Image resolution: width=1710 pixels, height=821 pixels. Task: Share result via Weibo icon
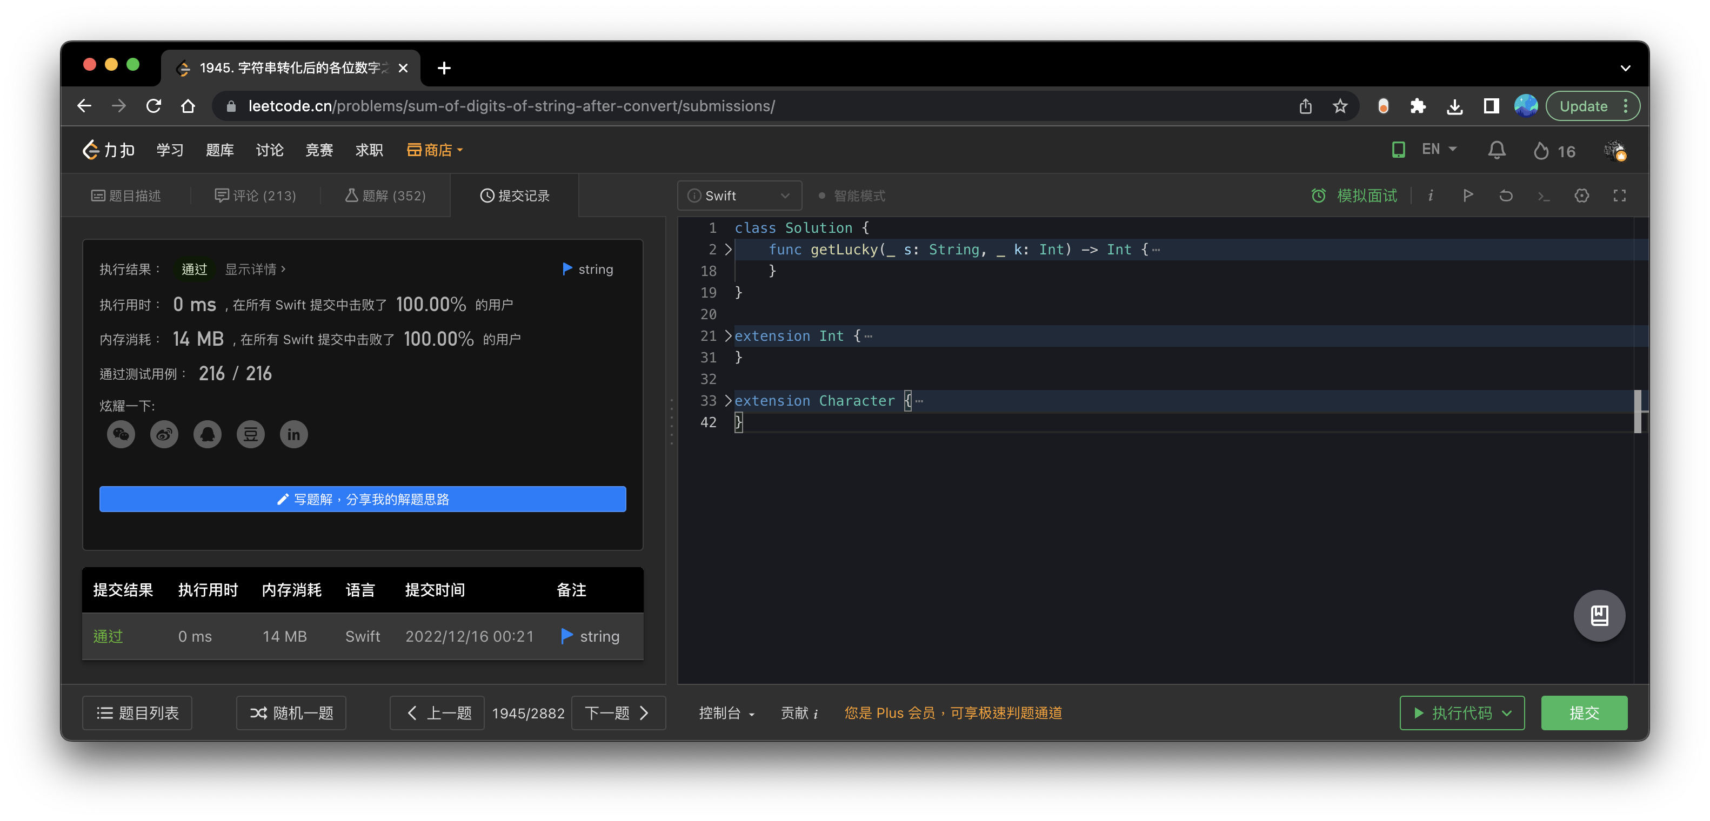[164, 434]
